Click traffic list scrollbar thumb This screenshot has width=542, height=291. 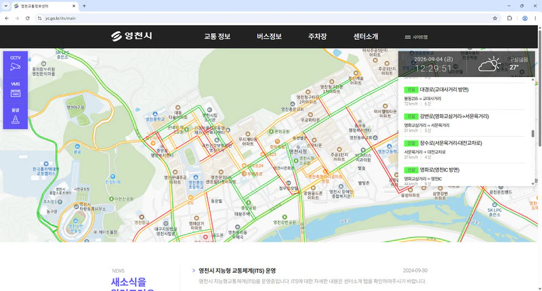click(x=533, y=133)
